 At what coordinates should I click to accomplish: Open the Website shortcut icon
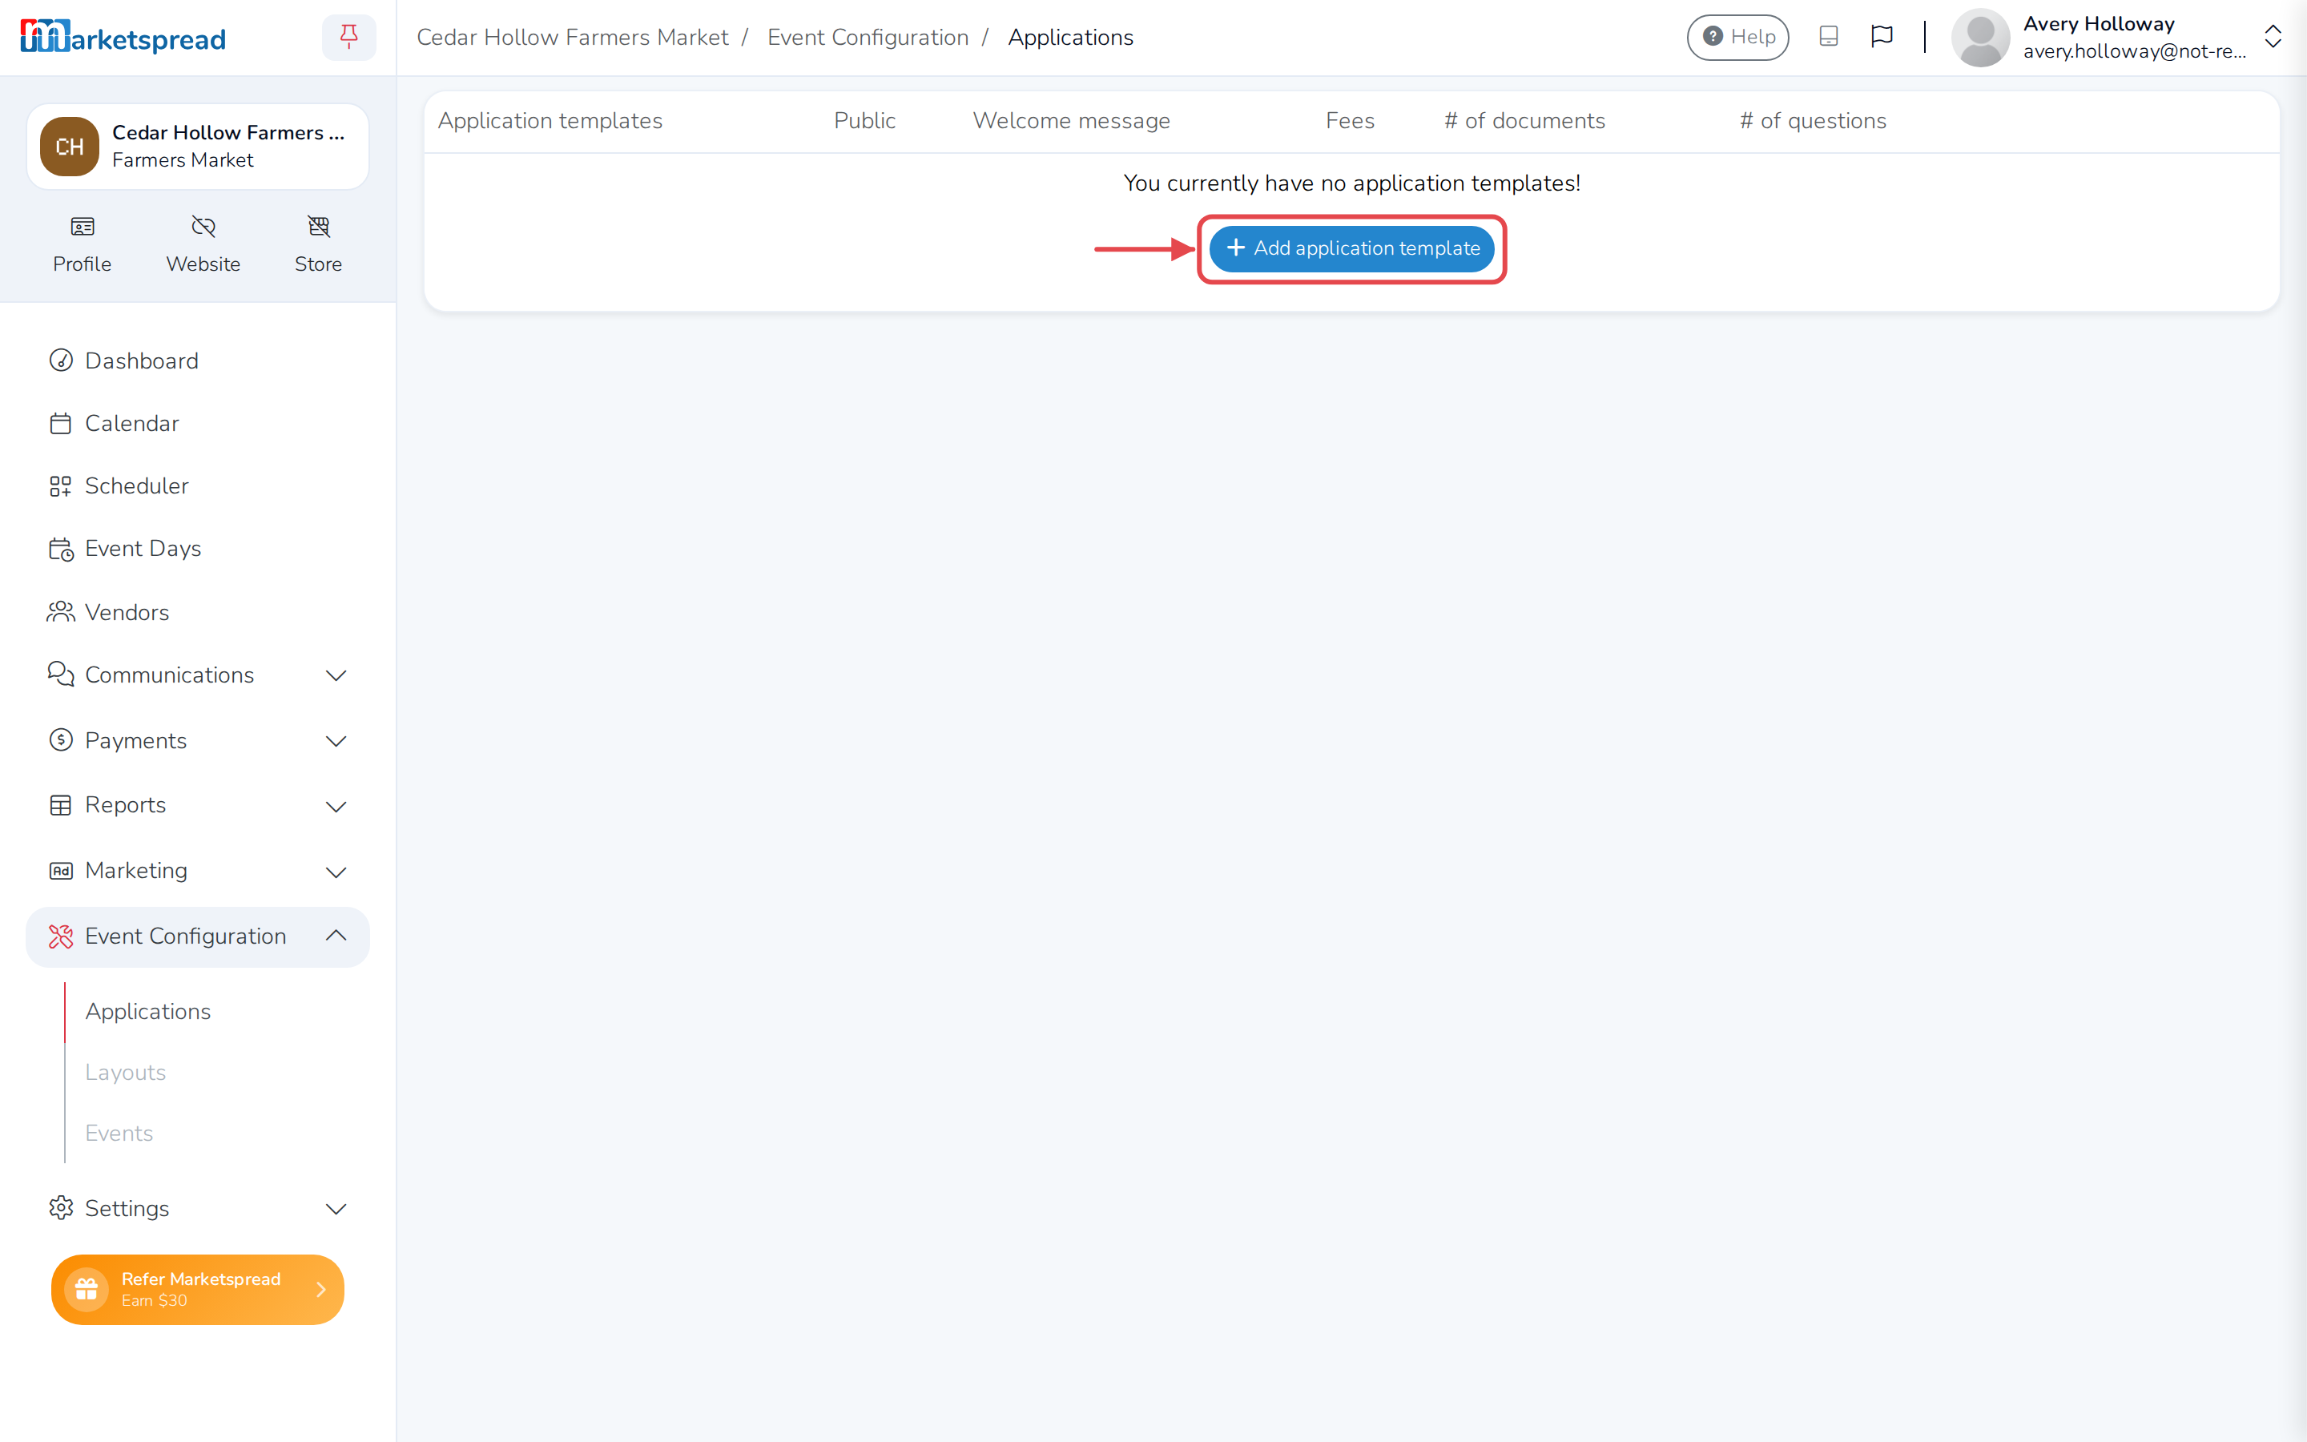point(203,226)
